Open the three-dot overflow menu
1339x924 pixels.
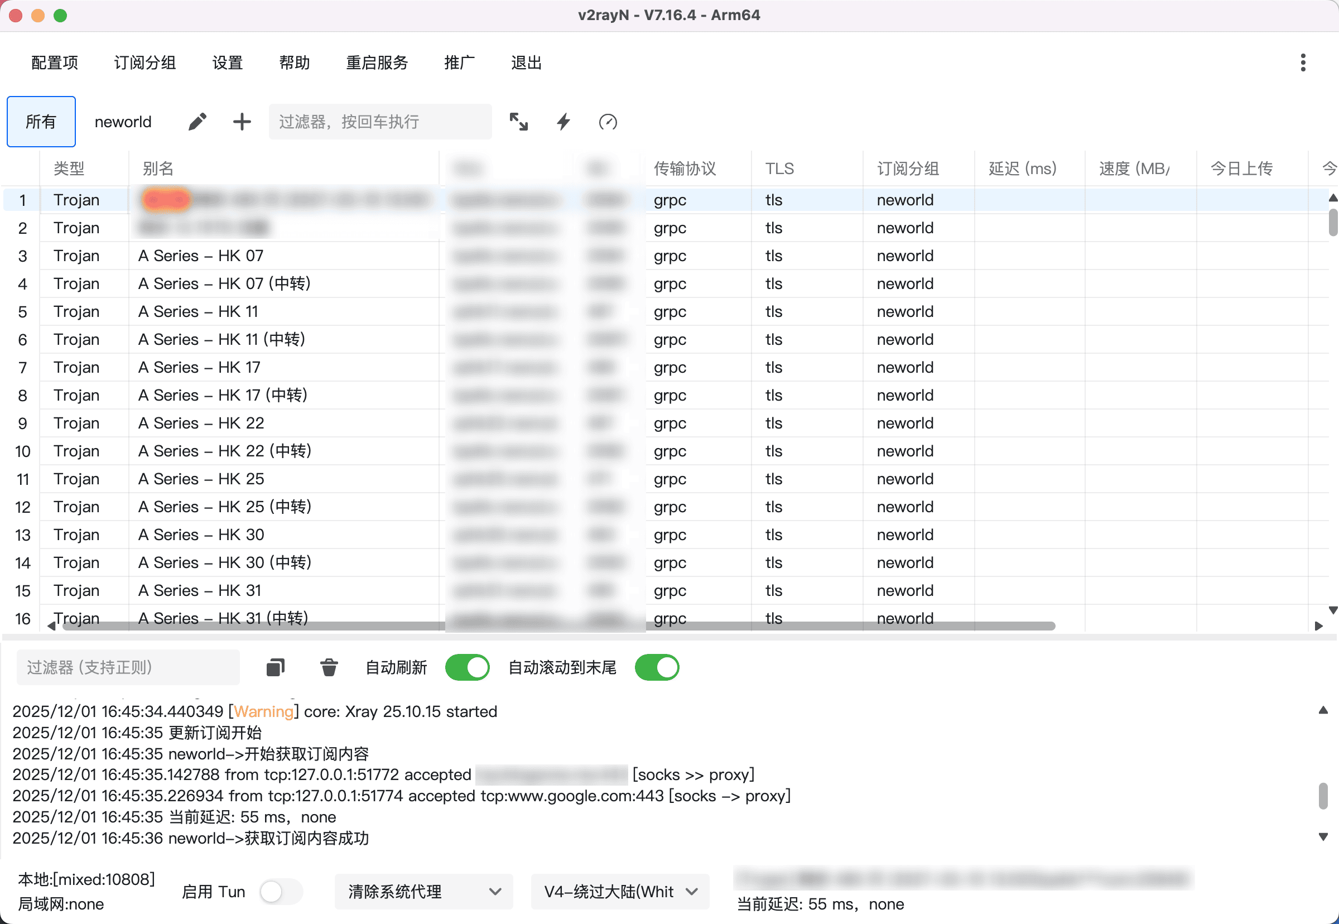click(1303, 62)
